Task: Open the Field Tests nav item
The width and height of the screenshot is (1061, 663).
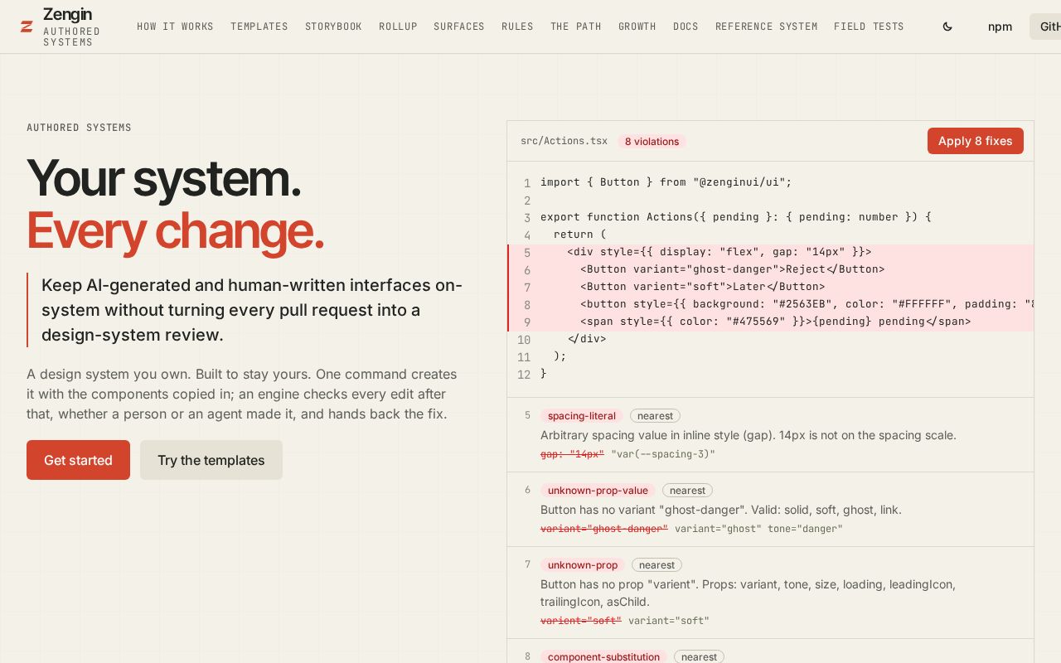Action: (869, 27)
